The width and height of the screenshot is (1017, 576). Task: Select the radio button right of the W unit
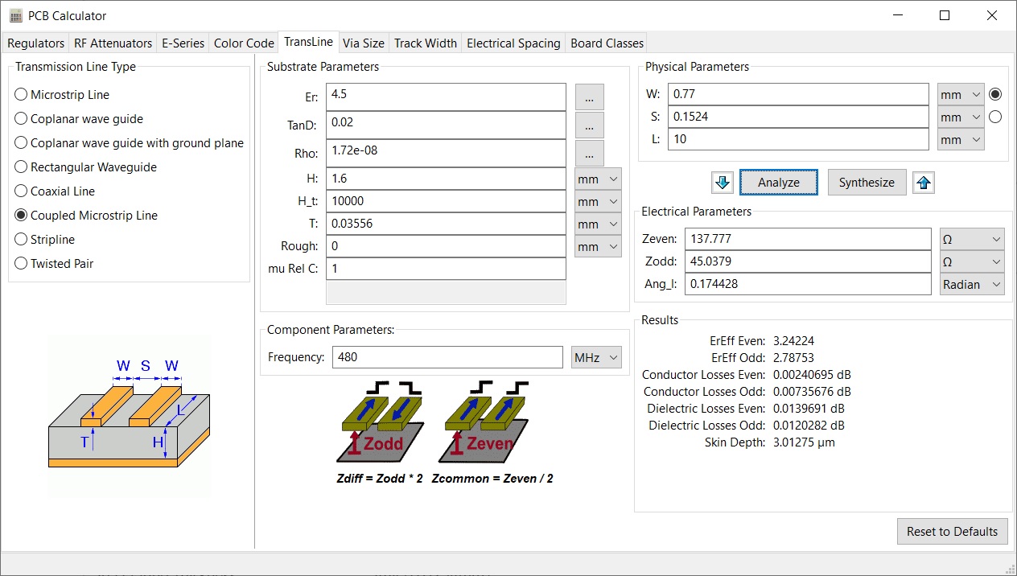pos(995,93)
